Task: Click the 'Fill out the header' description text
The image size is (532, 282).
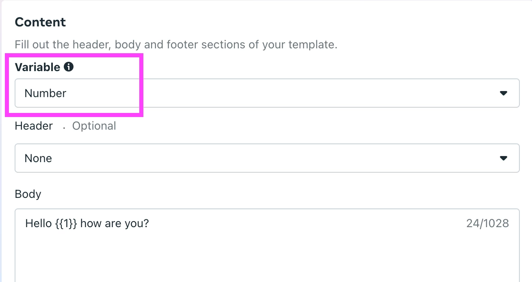Action: click(176, 44)
